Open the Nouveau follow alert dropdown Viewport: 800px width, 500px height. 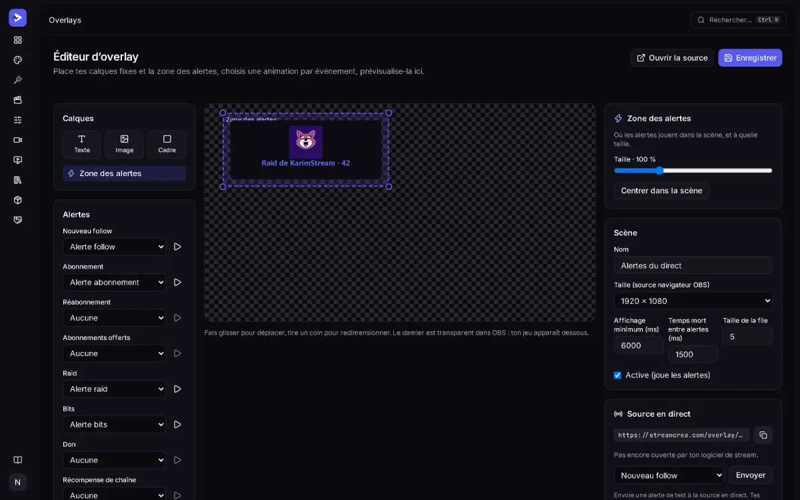[x=114, y=247]
